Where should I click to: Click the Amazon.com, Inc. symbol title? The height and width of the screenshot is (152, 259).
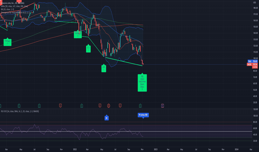pyautogui.click(x=11, y=2)
